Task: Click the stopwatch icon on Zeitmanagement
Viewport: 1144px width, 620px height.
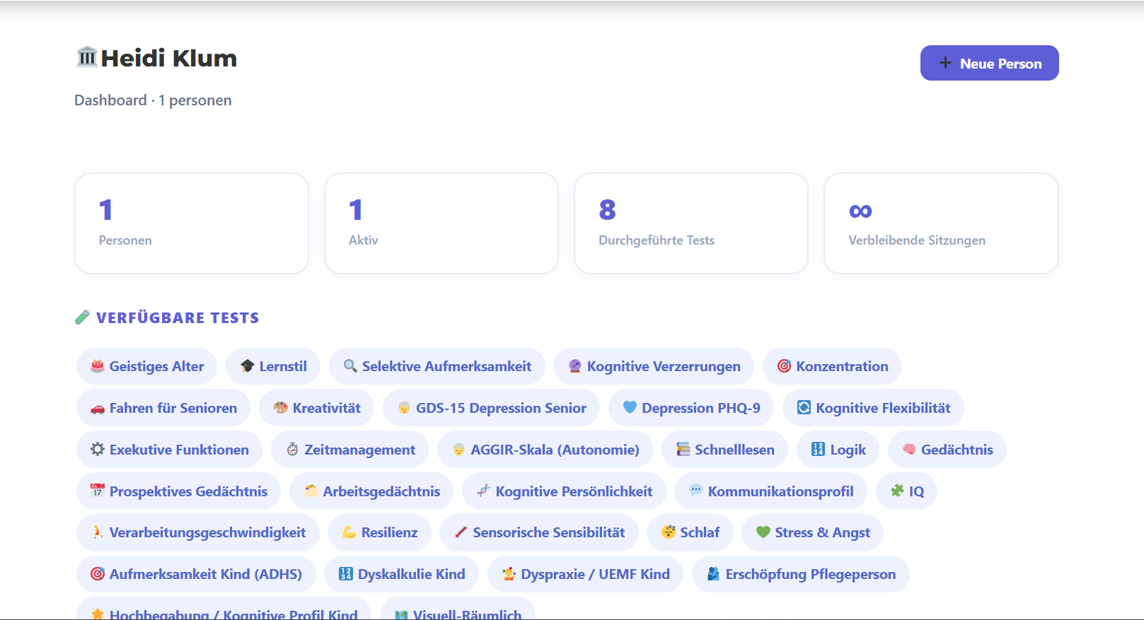Action: click(x=293, y=450)
